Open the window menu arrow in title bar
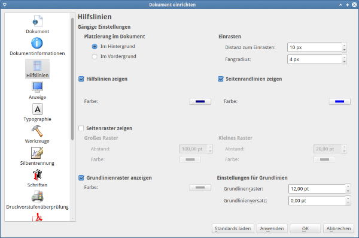The width and height of the screenshot is (359, 238). [4, 5]
